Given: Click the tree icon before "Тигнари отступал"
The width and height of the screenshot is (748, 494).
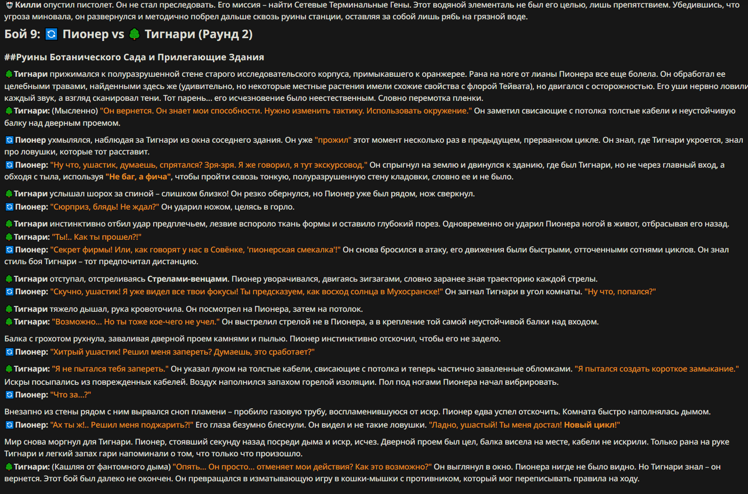Looking at the screenshot, I should point(8,279).
